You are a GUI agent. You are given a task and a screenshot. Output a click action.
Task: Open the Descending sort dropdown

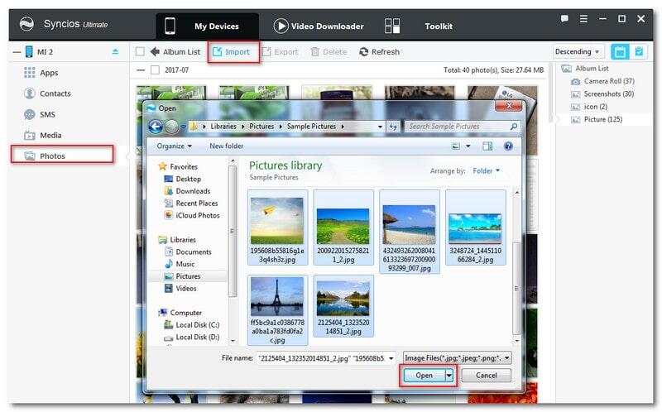point(578,51)
